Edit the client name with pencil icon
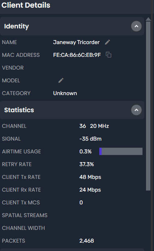 [108, 42]
